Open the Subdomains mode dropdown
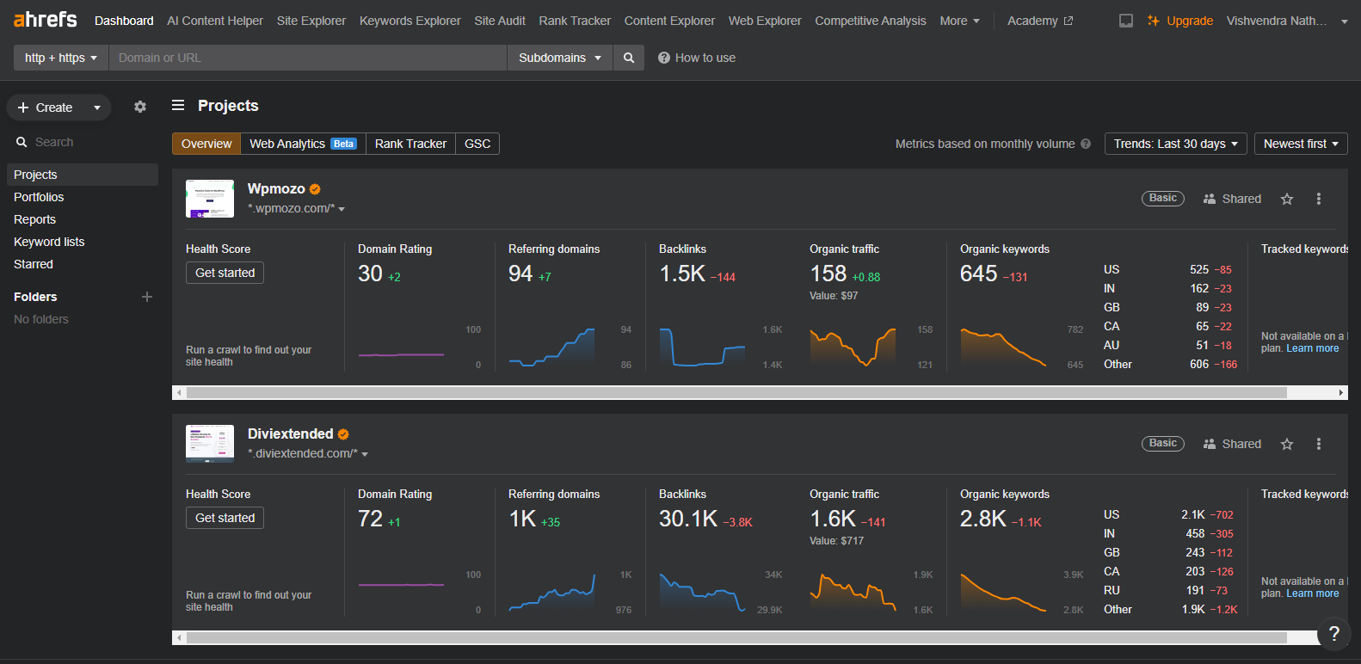The image size is (1361, 664). tap(559, 58)
